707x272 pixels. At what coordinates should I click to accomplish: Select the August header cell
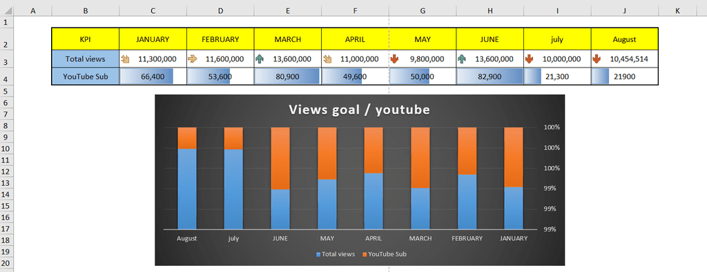(x=624, y=39)
